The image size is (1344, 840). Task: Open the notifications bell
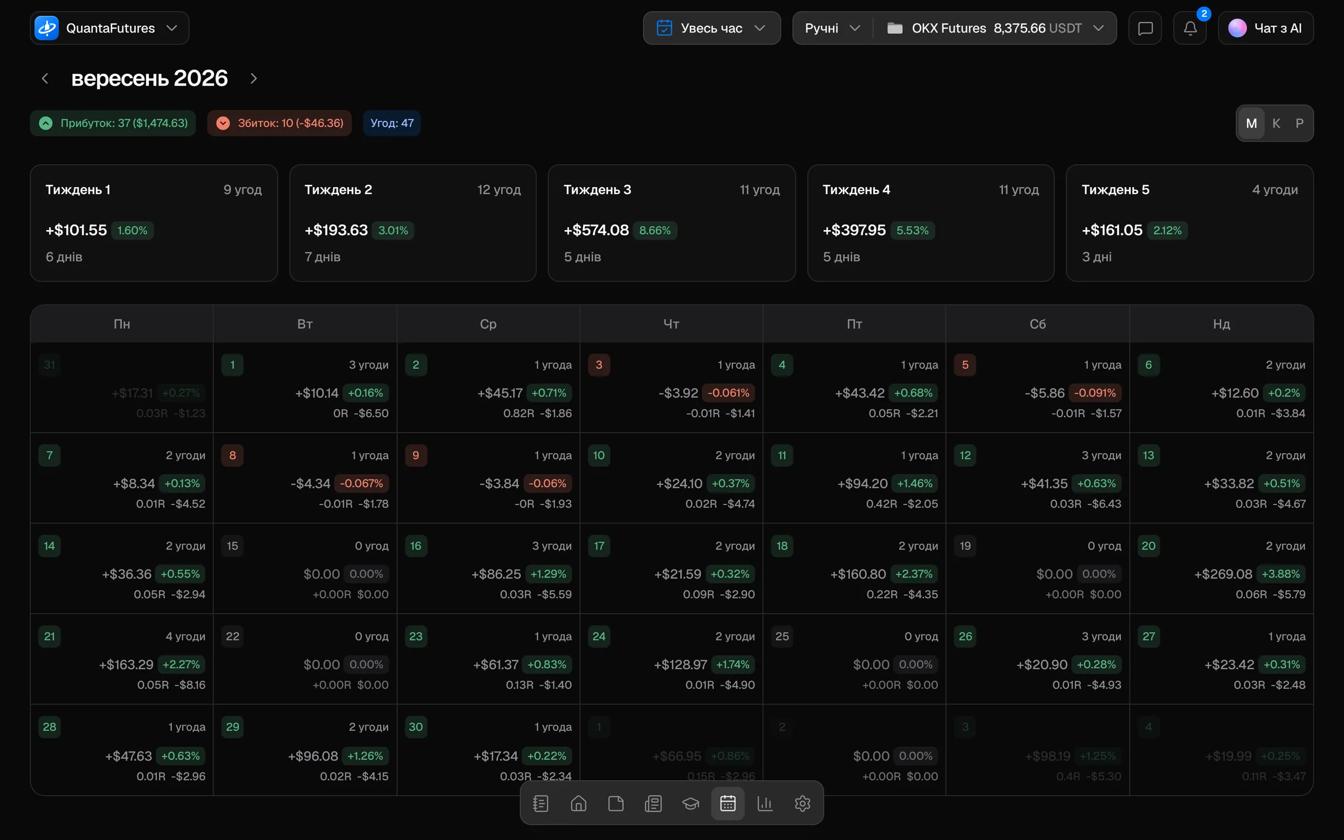[1190, 28]
